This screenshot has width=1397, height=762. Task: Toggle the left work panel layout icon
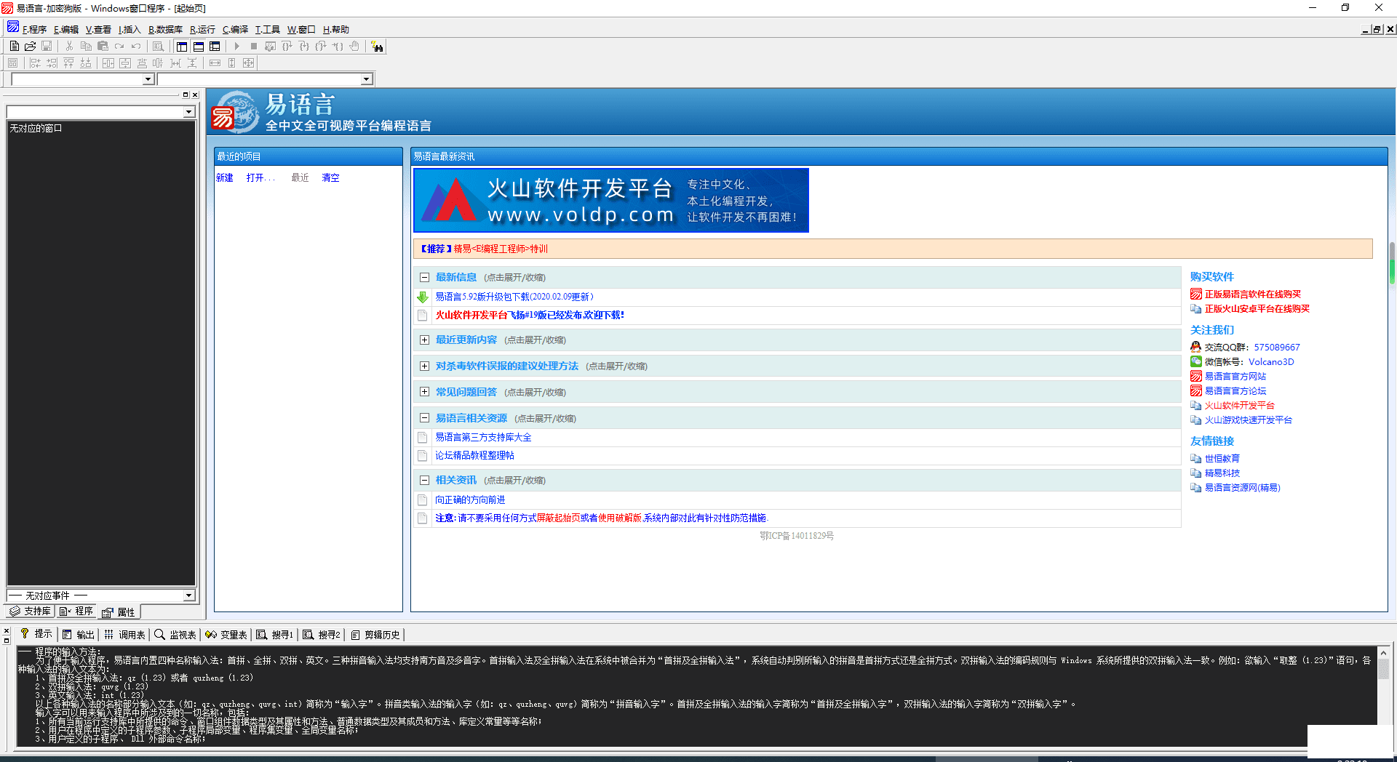(x=182, y=46)
